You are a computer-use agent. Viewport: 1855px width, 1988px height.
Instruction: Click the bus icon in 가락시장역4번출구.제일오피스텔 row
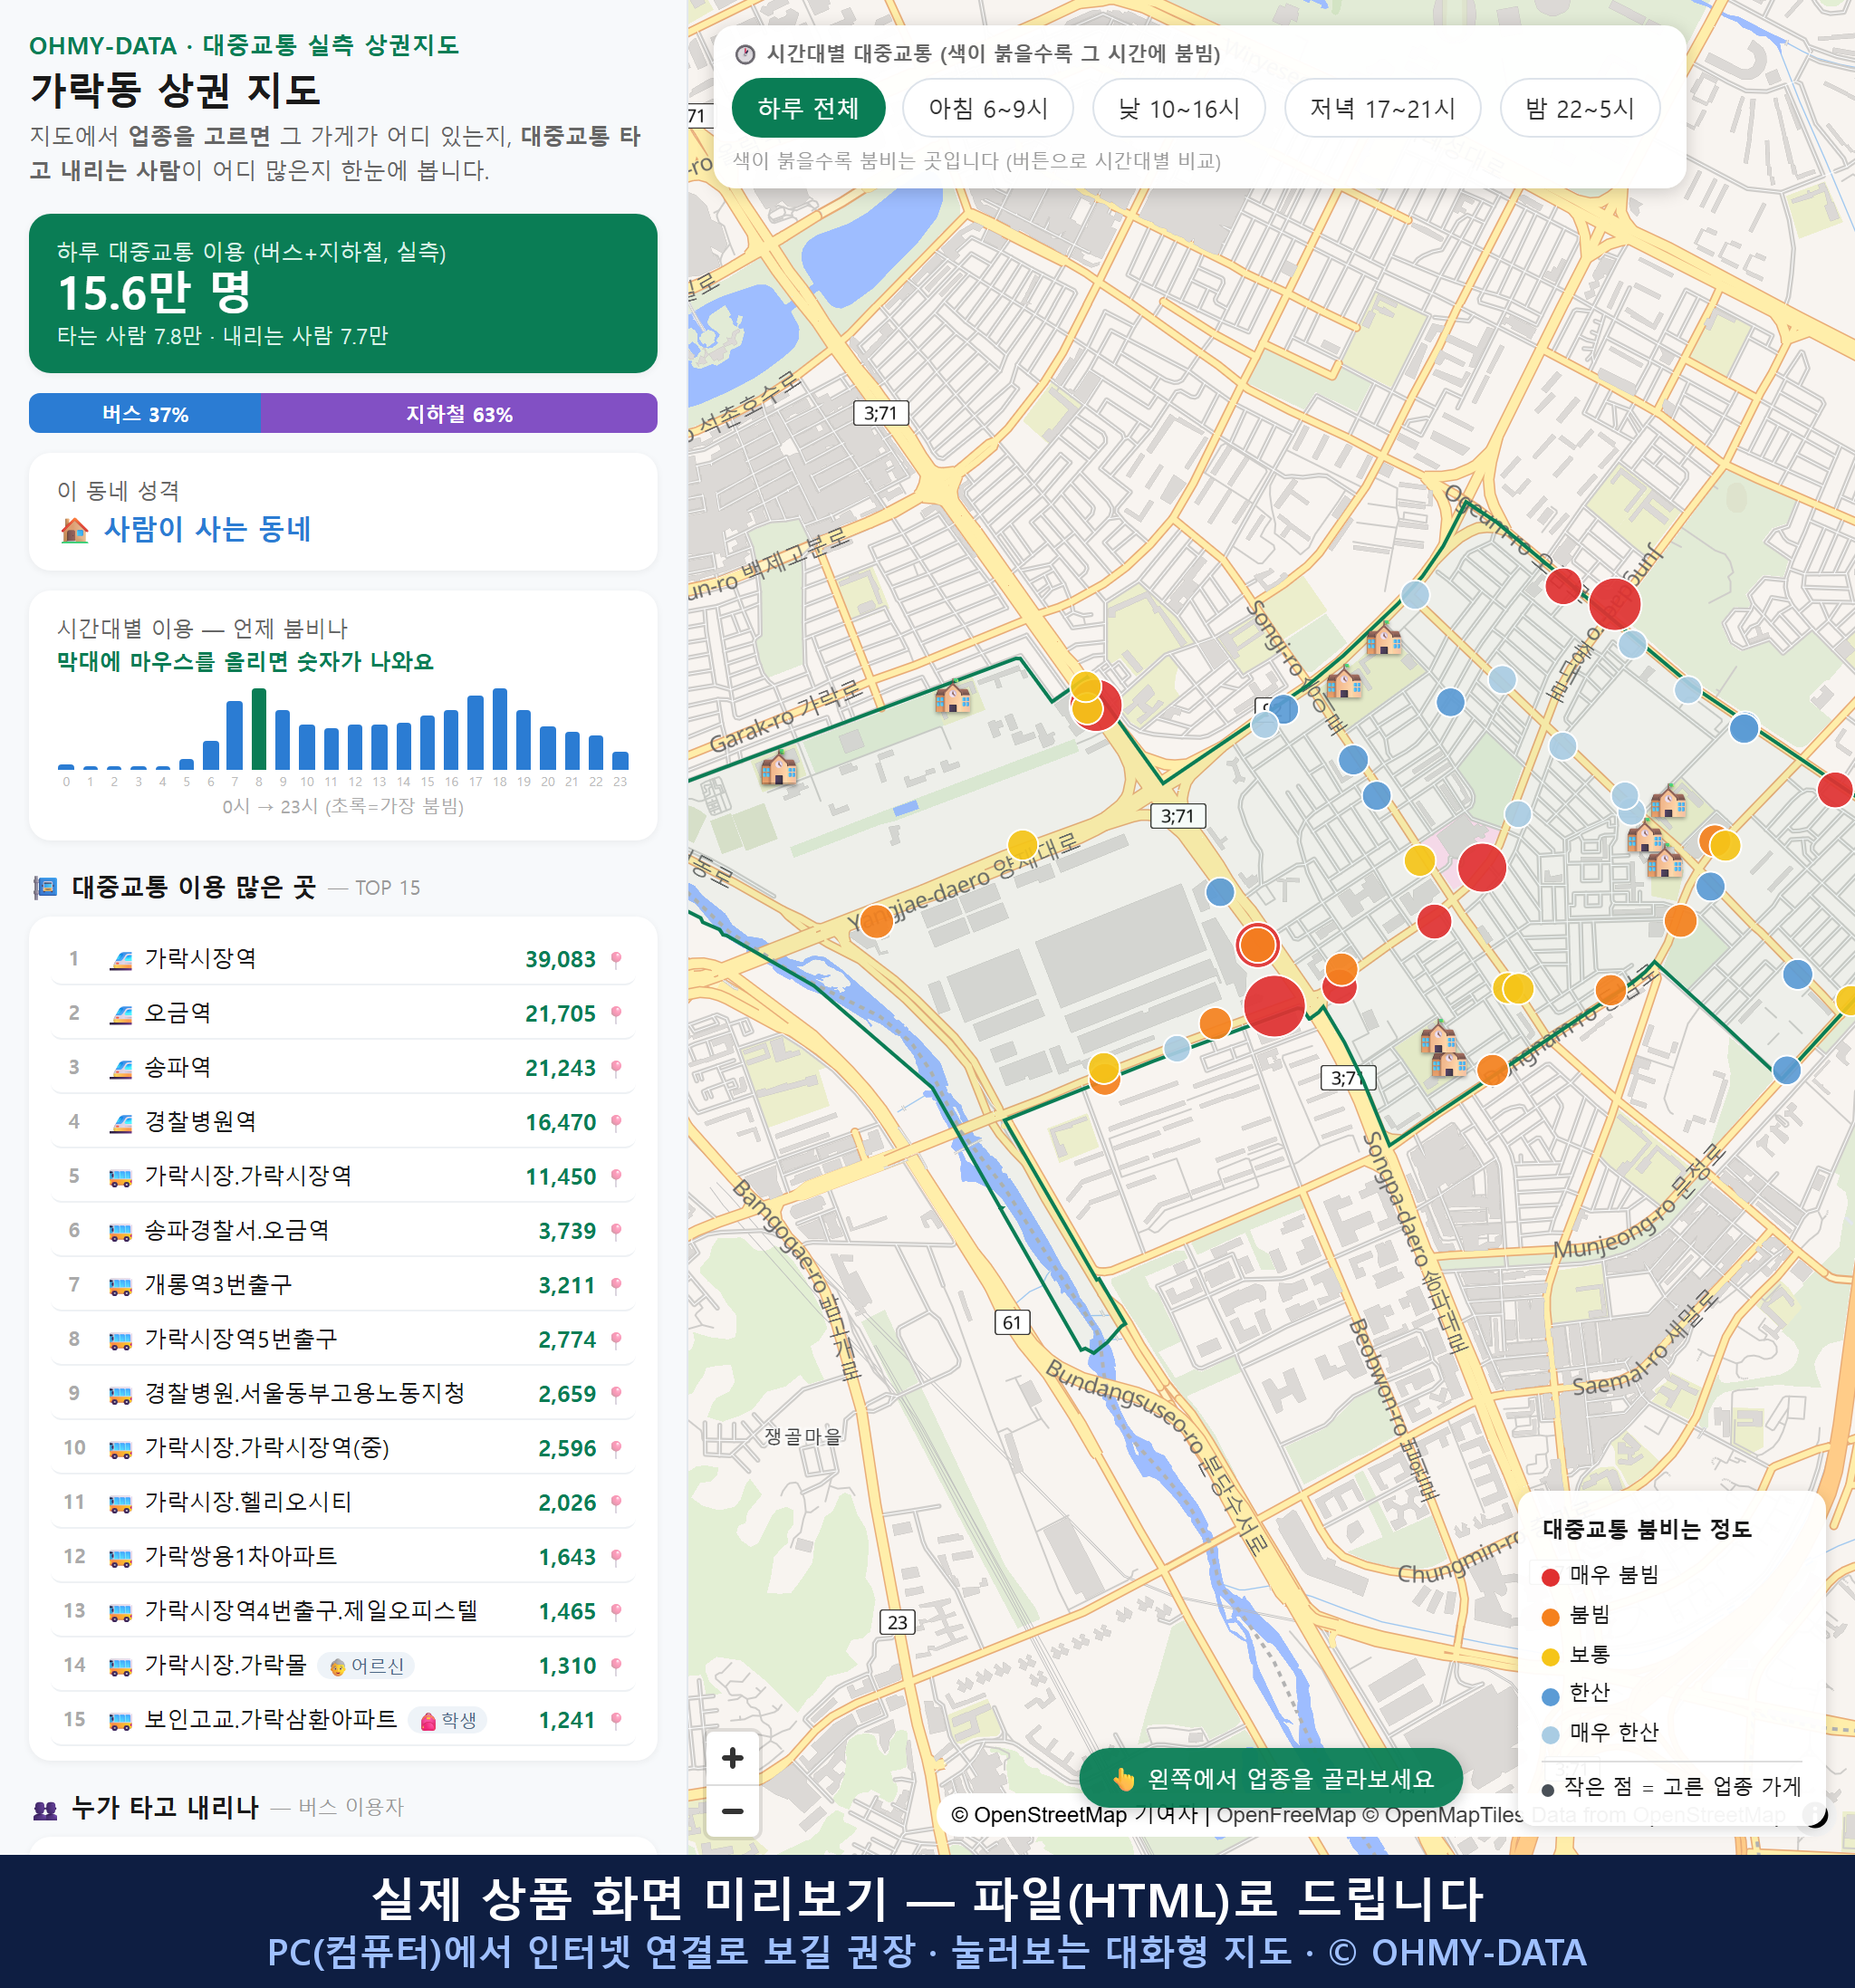pyautogui.click(x=121, y=1611)
